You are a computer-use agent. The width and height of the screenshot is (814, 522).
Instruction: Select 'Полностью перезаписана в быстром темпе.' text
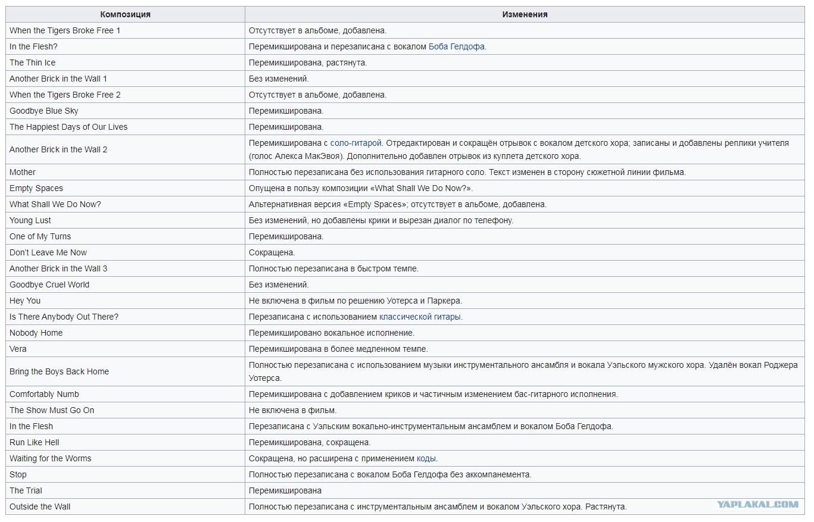333,268
